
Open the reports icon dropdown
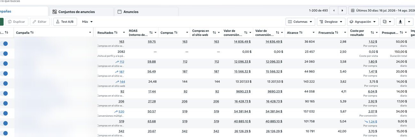point(387,22)
